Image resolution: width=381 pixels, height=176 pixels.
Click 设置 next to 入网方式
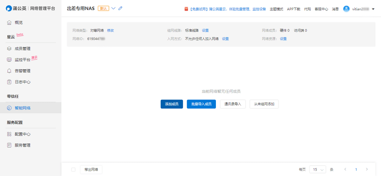[x=225, y=39]
